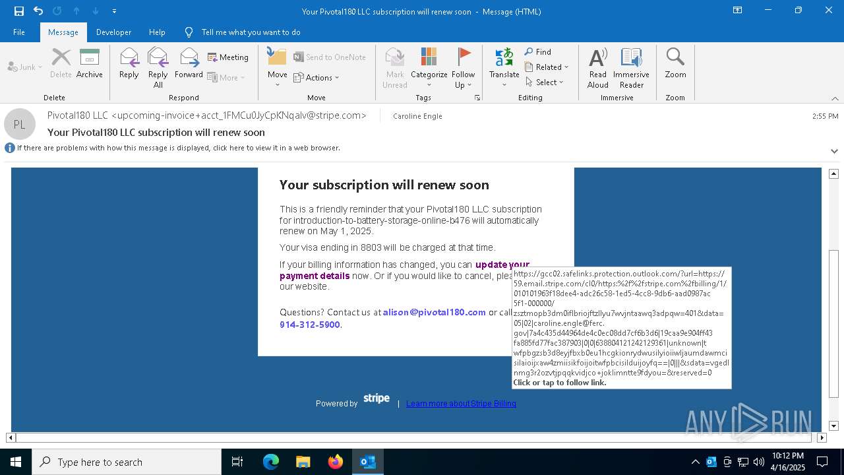844x475 pixels.
Task: Click Reply All
Action: click(158, 68)
